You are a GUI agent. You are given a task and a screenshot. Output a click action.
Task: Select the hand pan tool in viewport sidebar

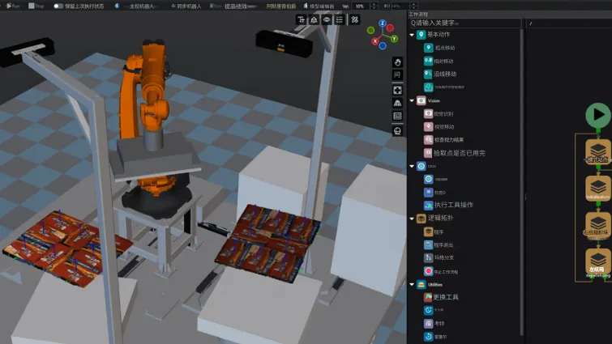[x=397, y=62]
